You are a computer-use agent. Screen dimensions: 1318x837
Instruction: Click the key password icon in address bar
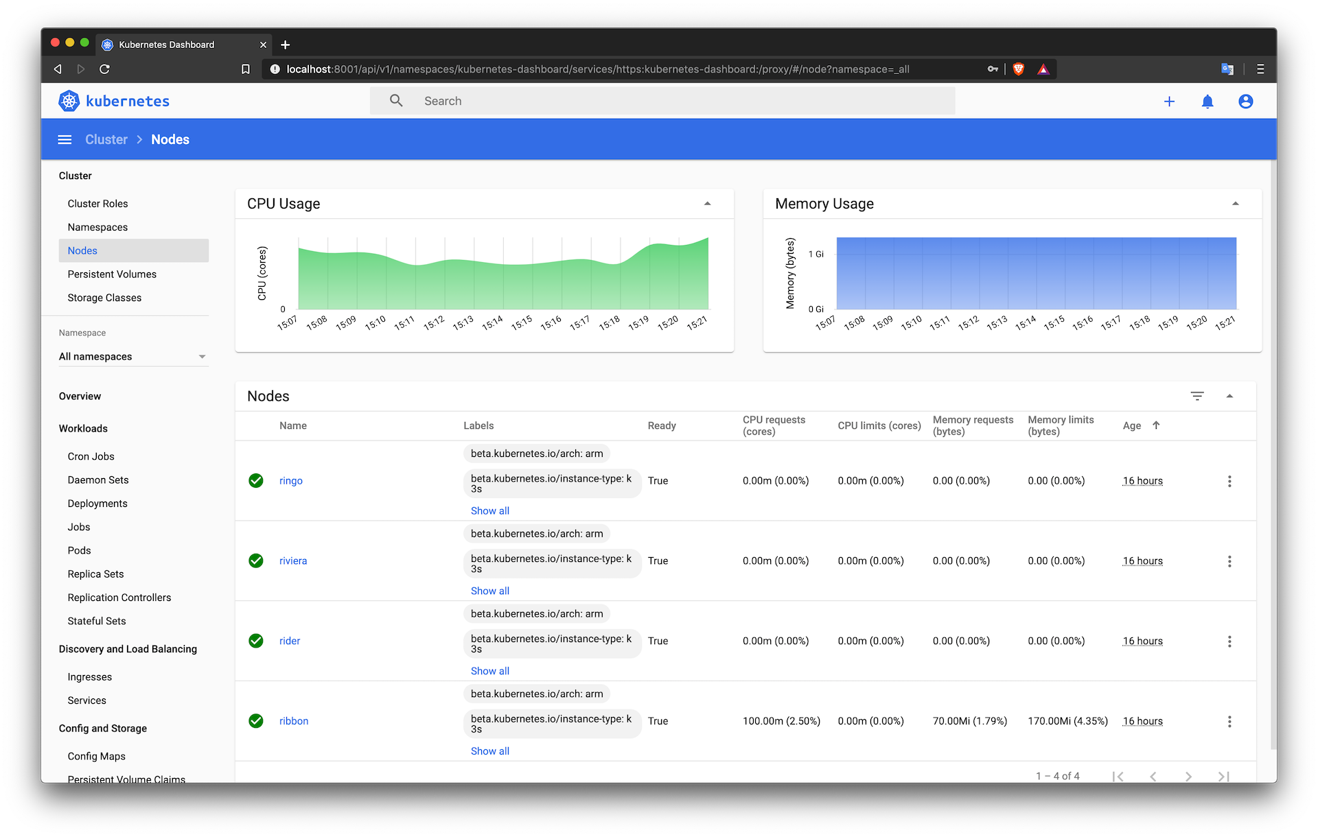(x=993, y=69)
